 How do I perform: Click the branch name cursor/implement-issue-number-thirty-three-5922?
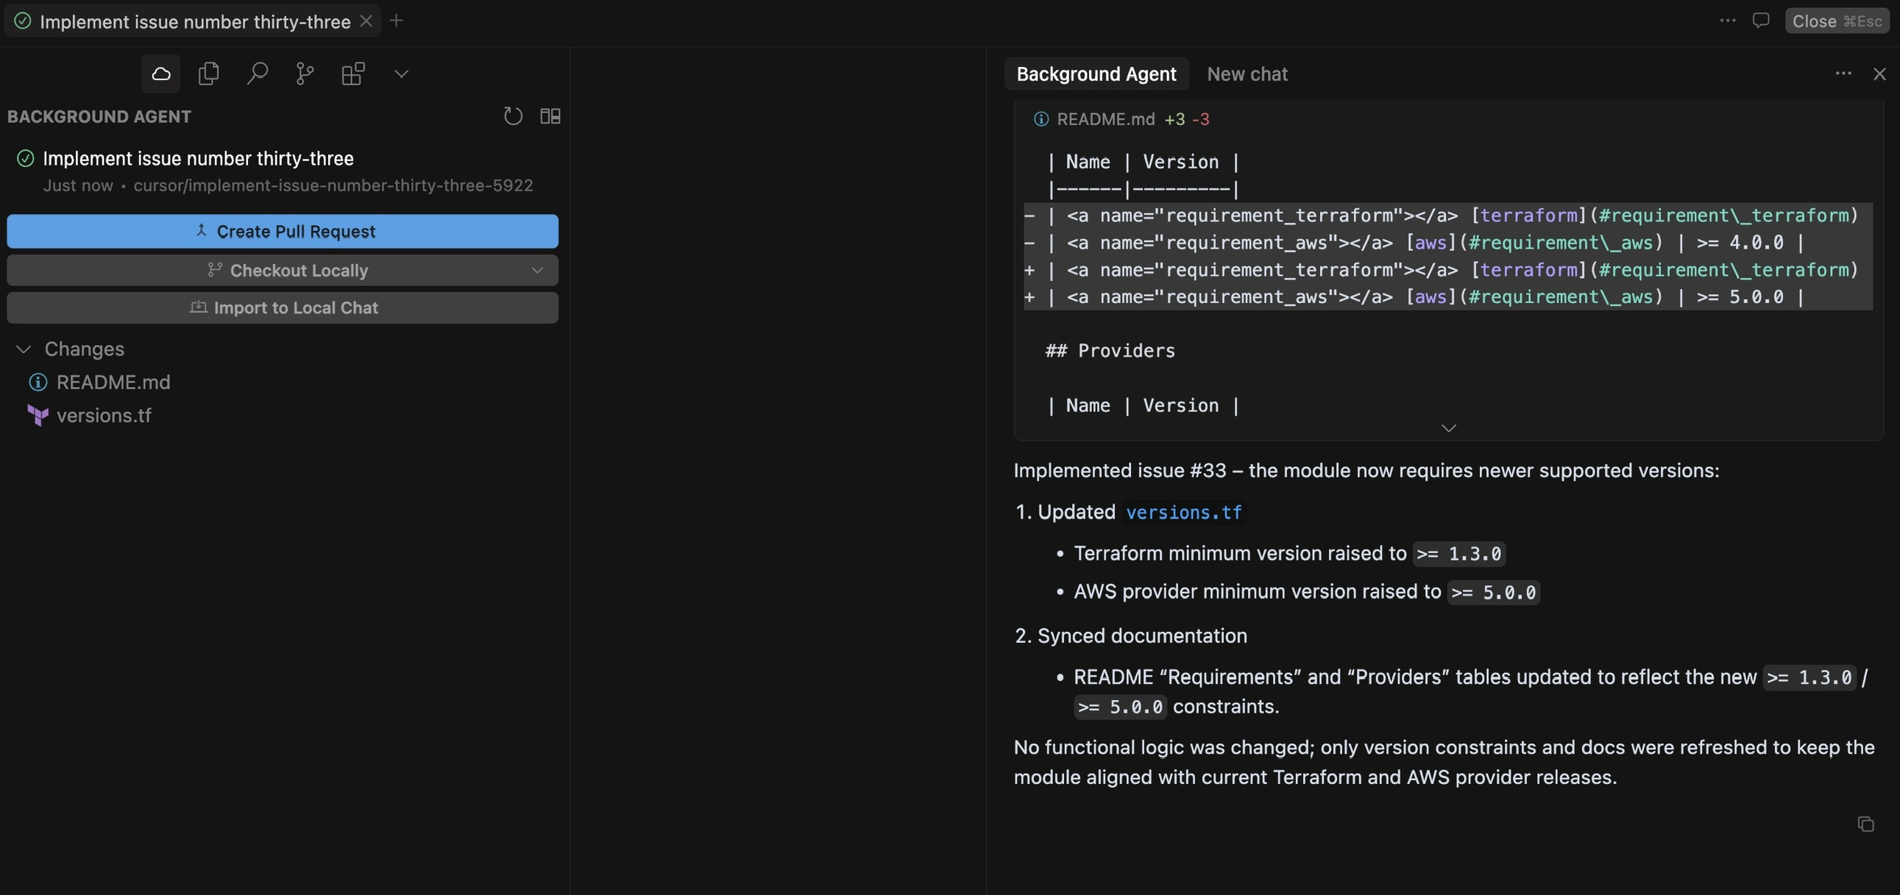coord(333,185)
